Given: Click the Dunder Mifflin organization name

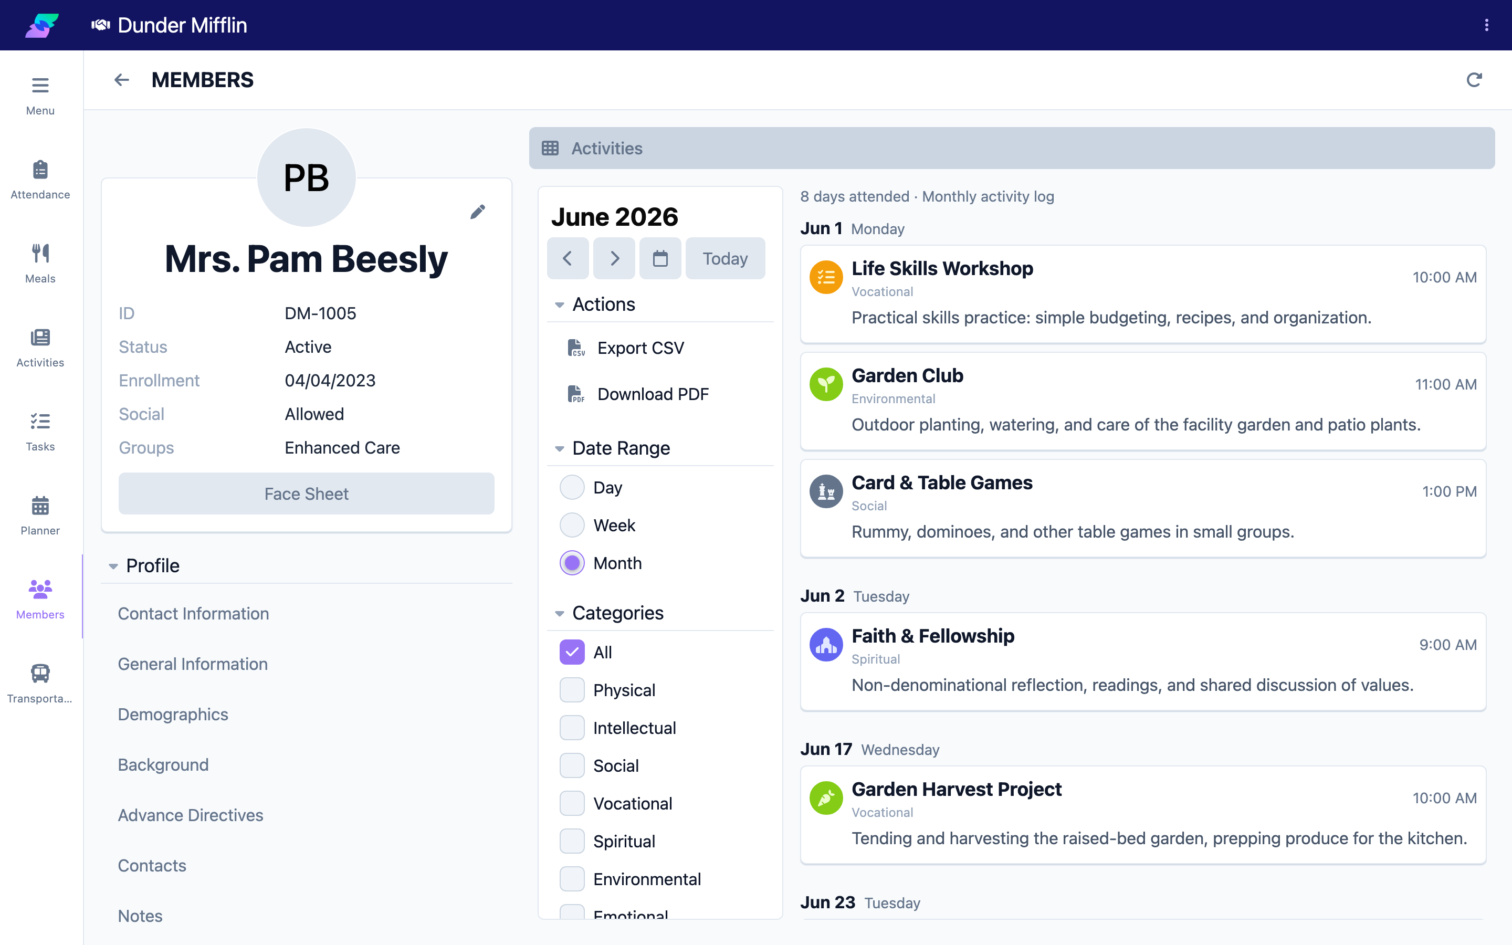Looking at the screenshot, I should [183, 25].
